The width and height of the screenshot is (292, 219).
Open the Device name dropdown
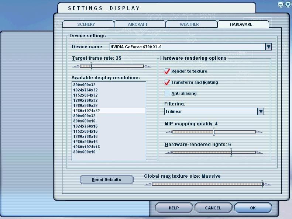[268, 47]
